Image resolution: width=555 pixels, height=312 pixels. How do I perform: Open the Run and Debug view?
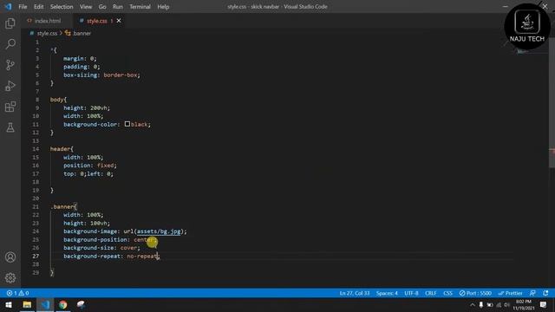[x=10, y=86]
